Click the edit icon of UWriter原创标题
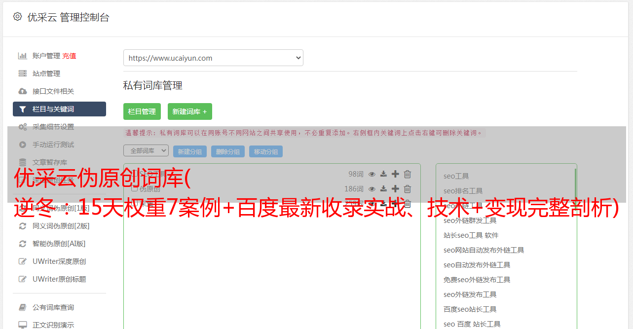The width and height of the screenshot is (633, 329). [23, 279]
